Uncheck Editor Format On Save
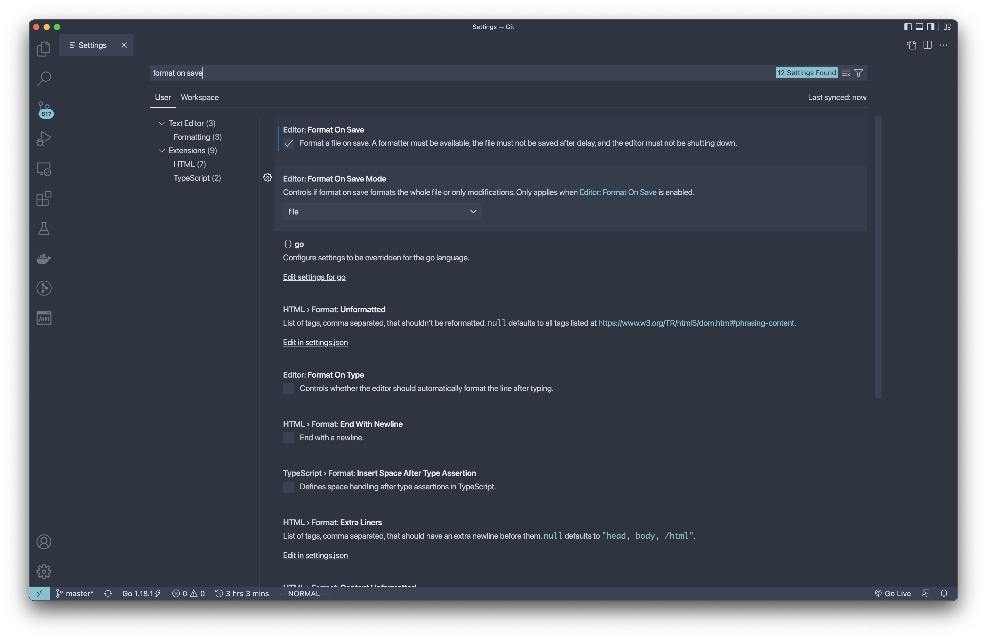Viewport: 987px width, 639px height. click(289, 144)
